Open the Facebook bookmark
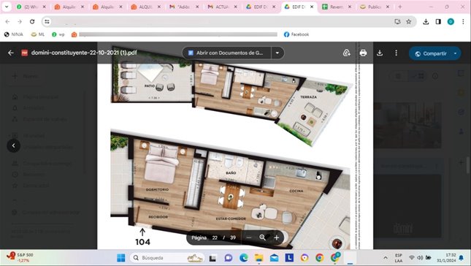Image resolution: width=471 pixels, height=266 pixels. [296, 34]
